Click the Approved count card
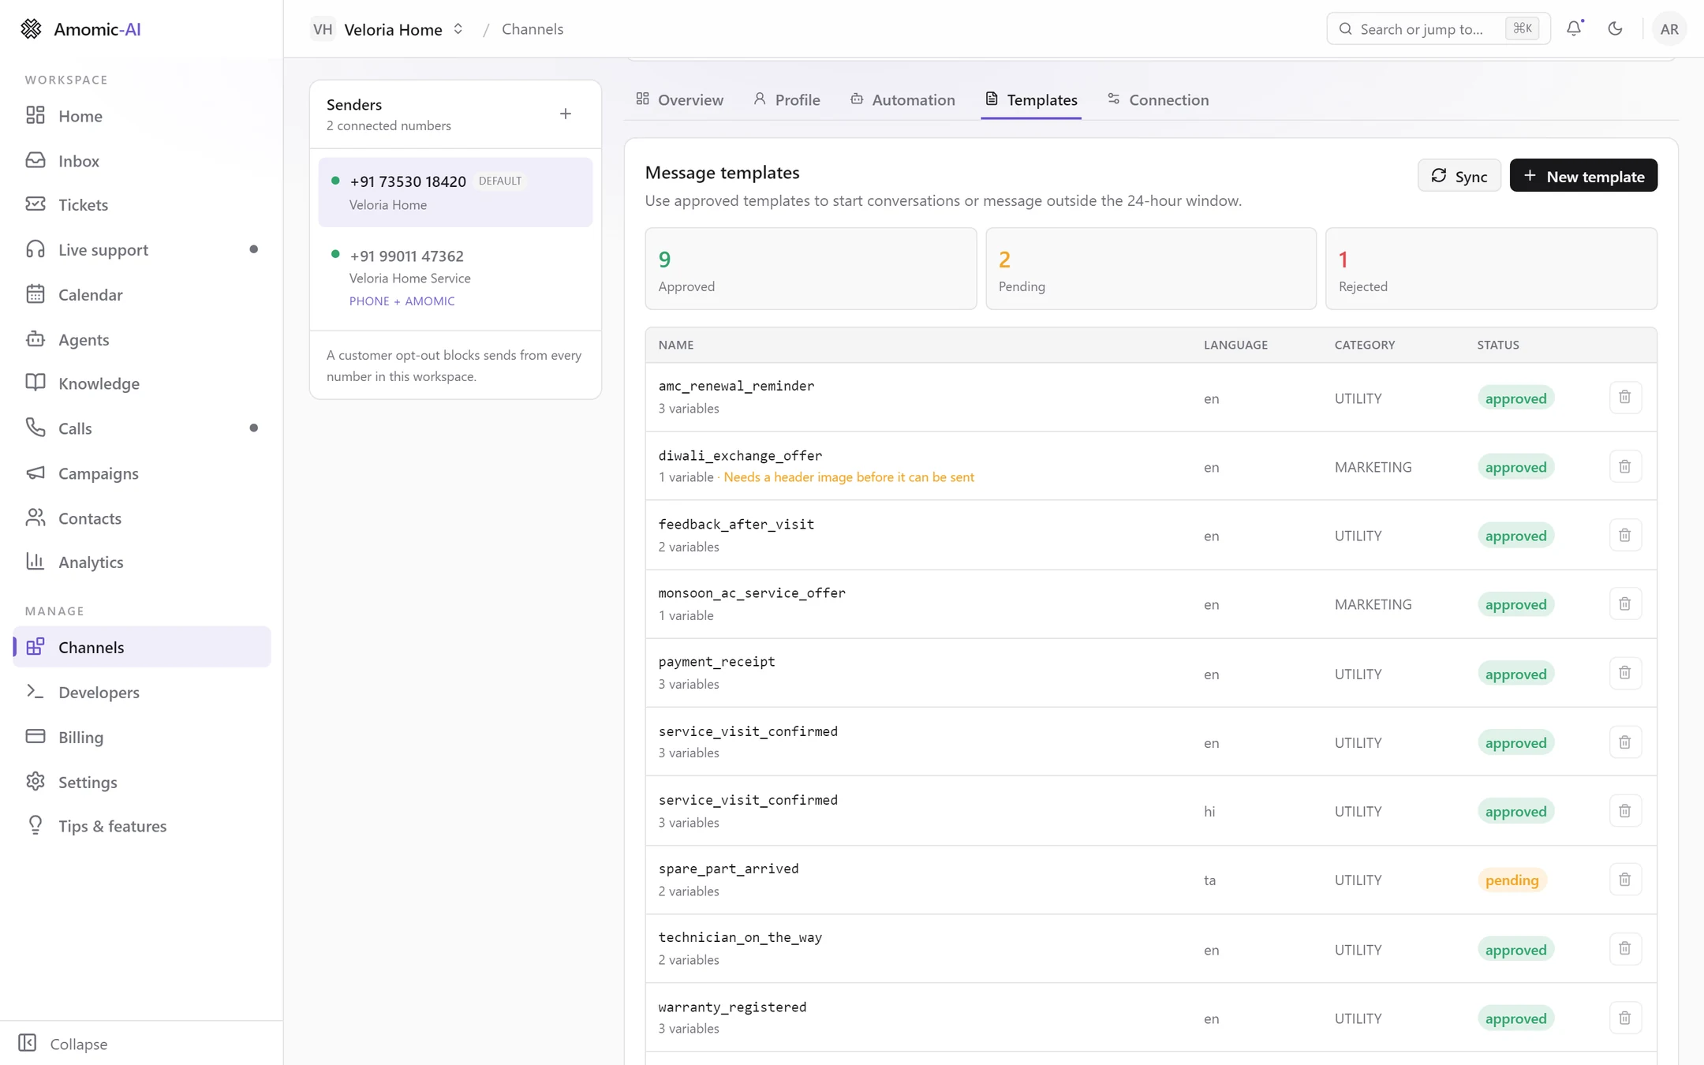The image size is (1704, 1065). [810, 268]
